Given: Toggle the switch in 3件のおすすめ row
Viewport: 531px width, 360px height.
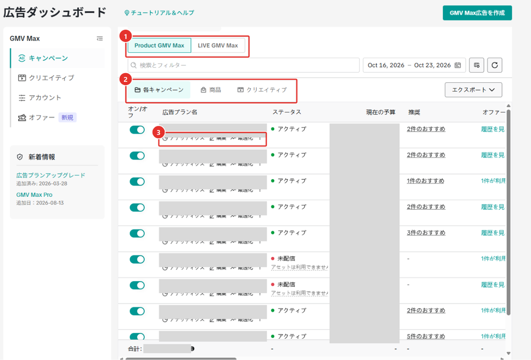Looking at the screenshot, I should (137, 234).
